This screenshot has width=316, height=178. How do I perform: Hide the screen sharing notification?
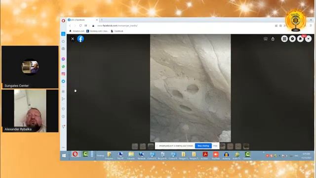pos(215,146)
